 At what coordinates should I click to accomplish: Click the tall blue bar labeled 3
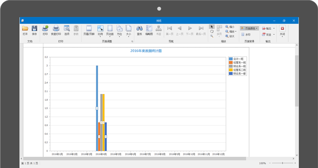pyautogui.click(x=97, y=108)
